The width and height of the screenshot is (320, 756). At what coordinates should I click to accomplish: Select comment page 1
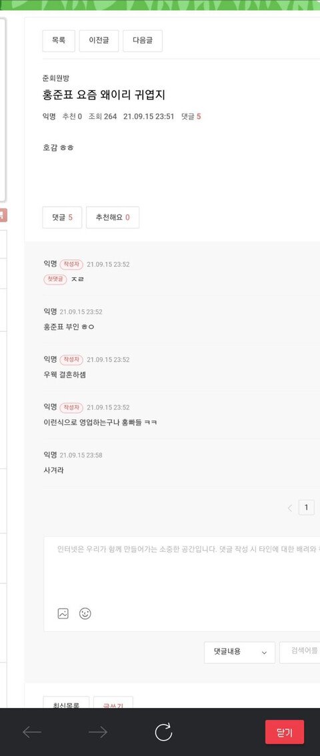(307, 507)
